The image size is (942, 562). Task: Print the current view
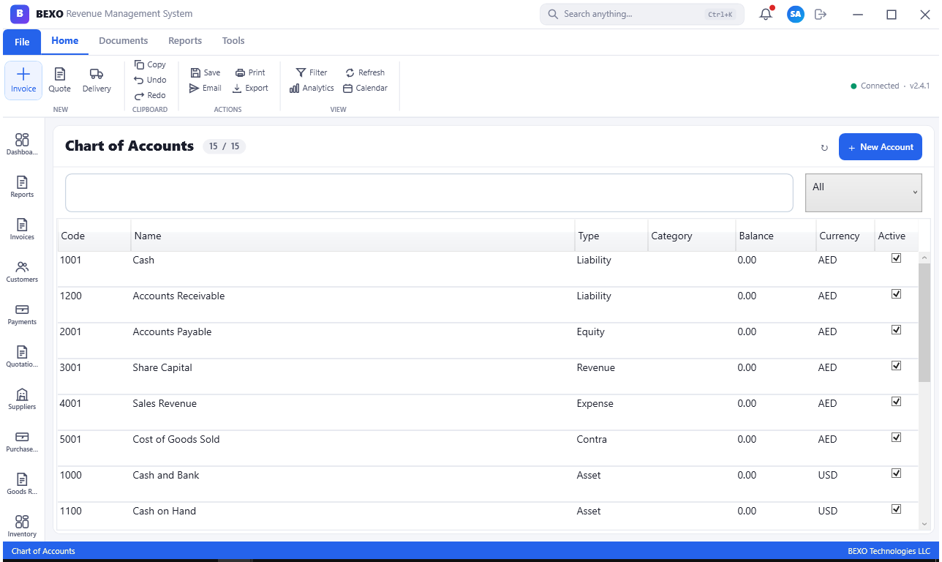pos(250,72)
